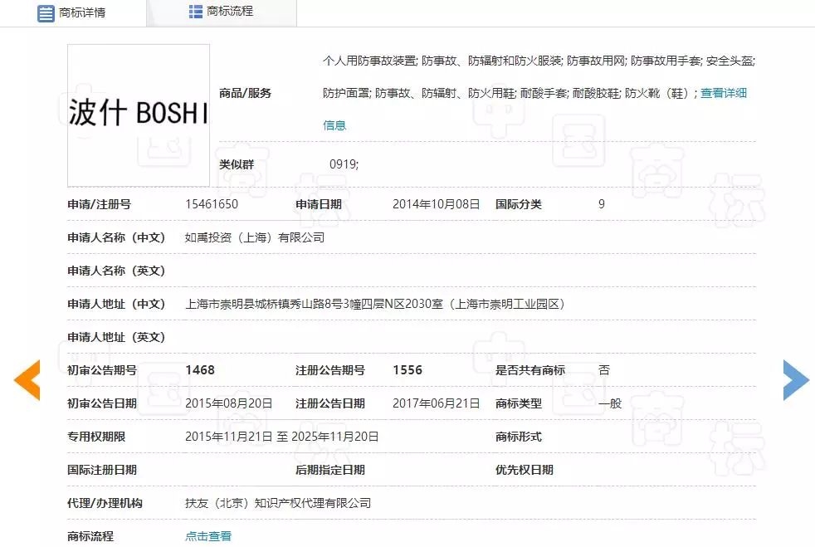The height and width of the screenshot is (547, 815).
Task: Click the 国际分类 label
Action: click(519, 204)
